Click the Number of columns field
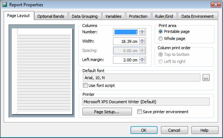 [x=126, y=32]
